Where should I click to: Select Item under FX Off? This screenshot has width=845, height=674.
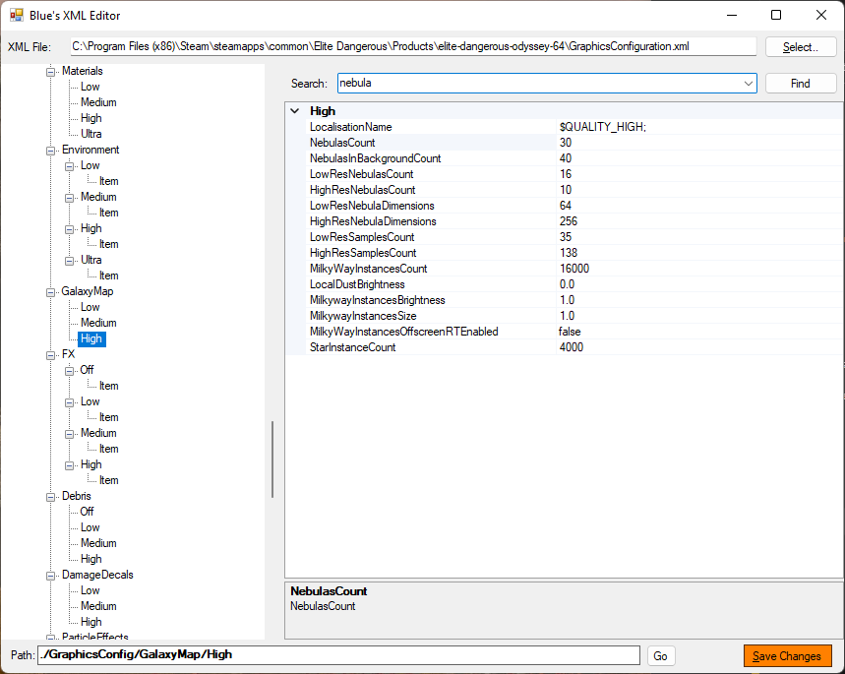[x=108, y=386]
